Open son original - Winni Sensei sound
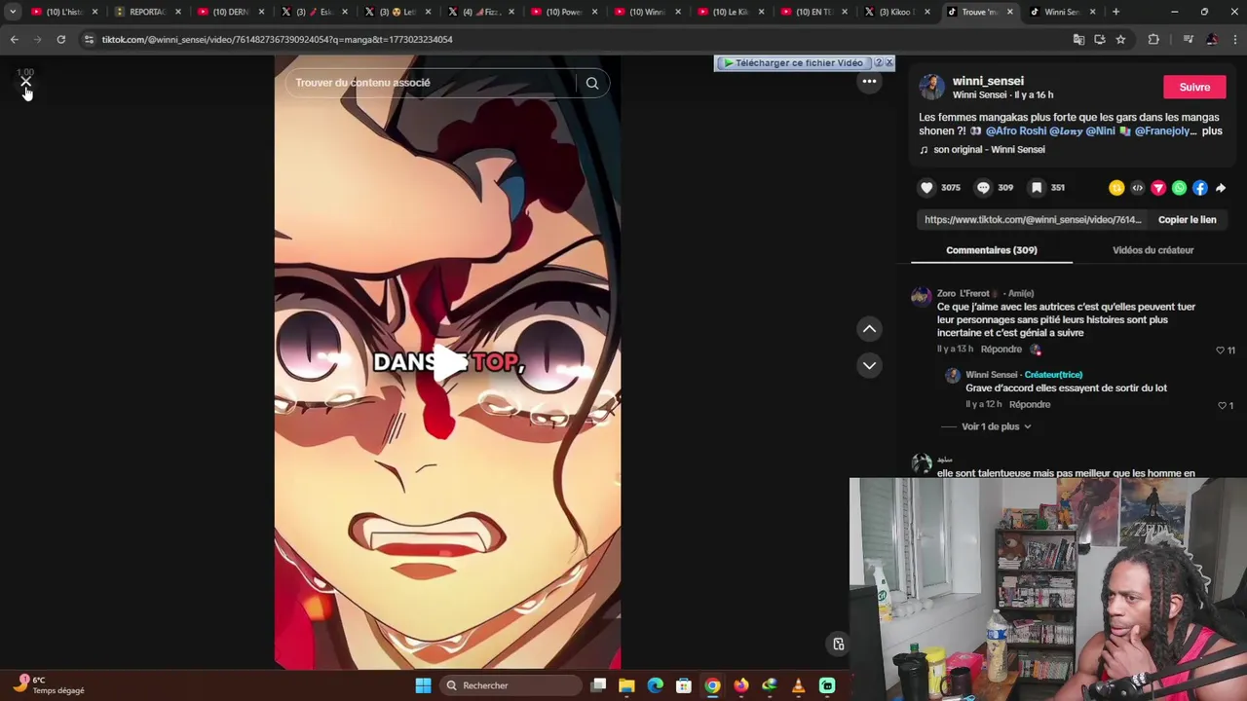 (x=989, y=149)
